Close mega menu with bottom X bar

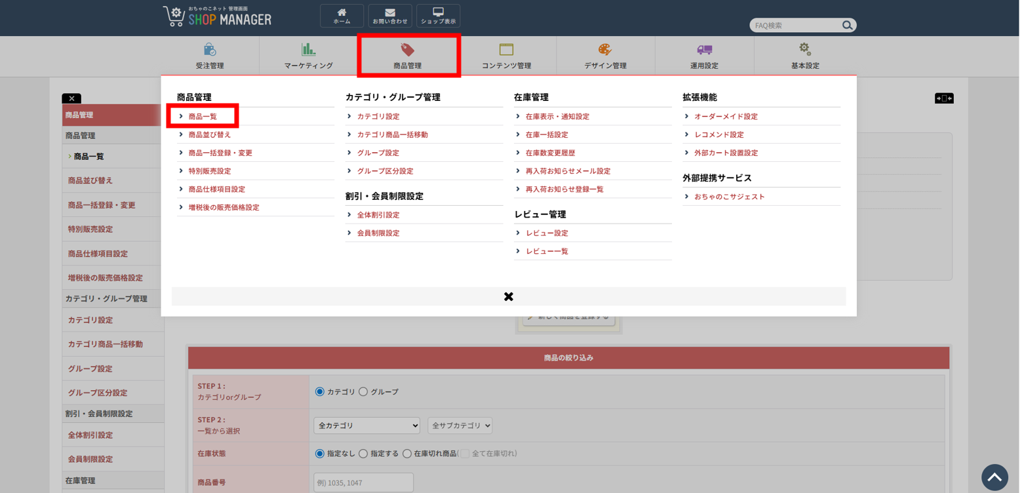pyautogui.click(x=508, y=296)
